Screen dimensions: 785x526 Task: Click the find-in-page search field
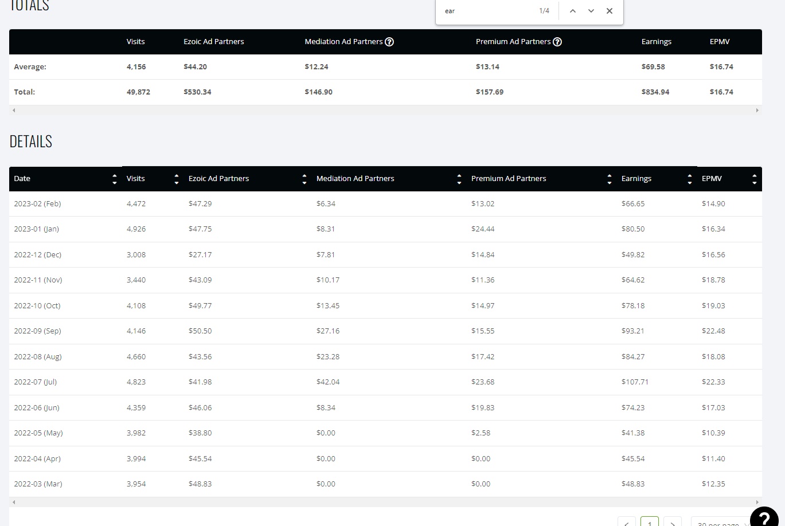click(487, 11)
